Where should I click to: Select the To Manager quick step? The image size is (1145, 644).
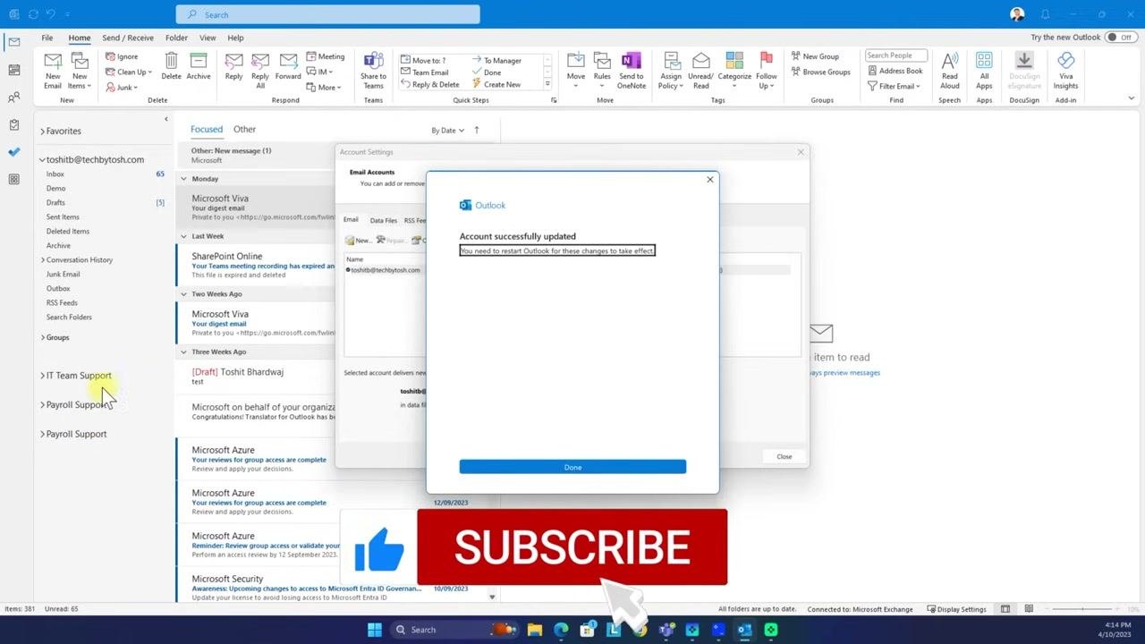[496, 60]
